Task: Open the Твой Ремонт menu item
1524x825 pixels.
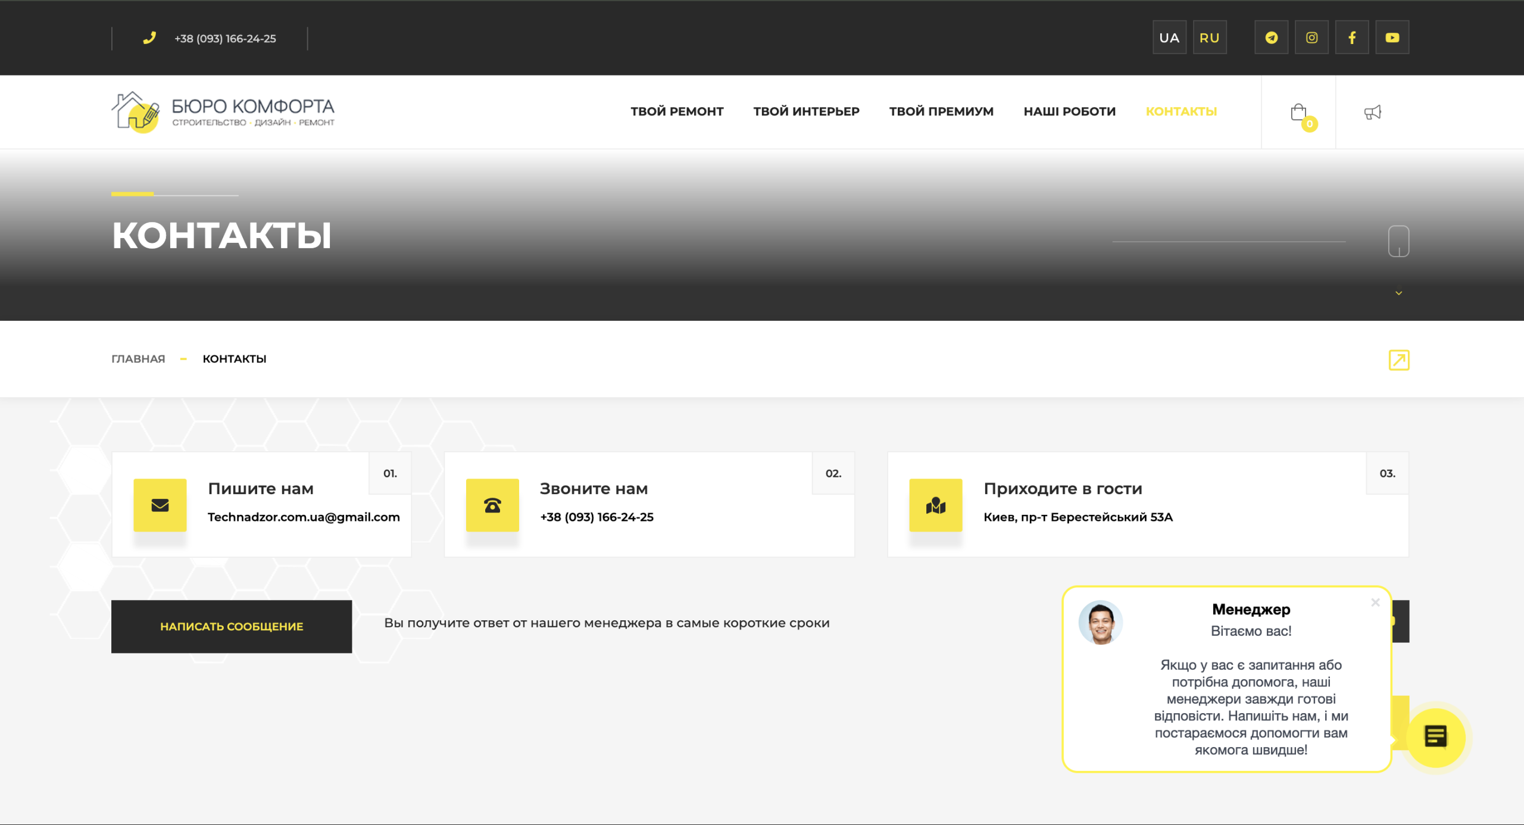Action: pos(677,111)
